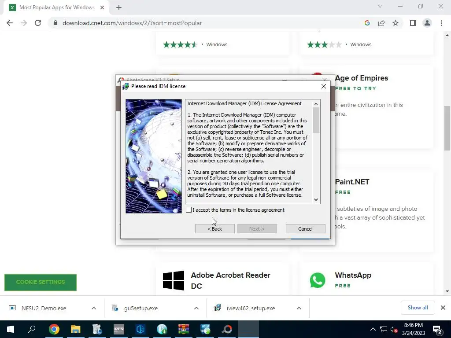Click the license text scrollbar thumb
This screenshot has height=338, width=451.
point(316,120)
